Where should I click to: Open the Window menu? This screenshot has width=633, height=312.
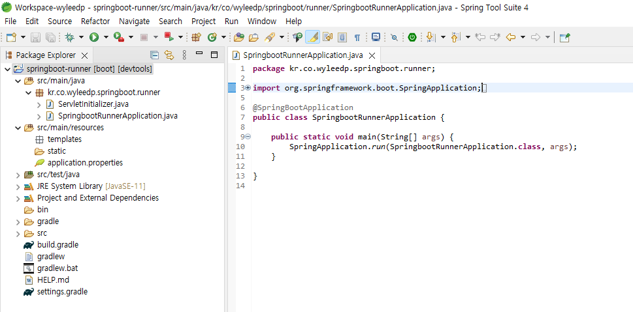pyautogui.click(x=262, y=21)
